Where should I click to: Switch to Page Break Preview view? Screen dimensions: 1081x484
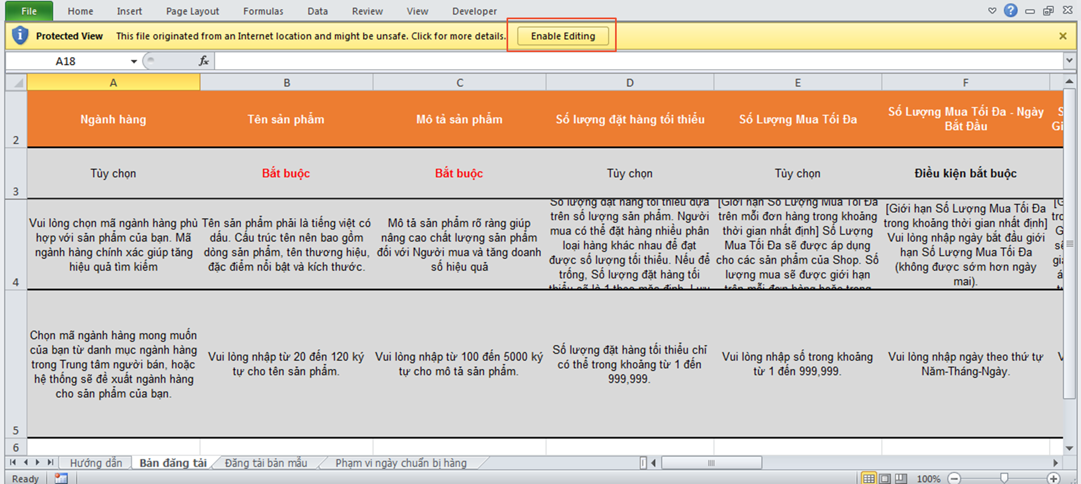(x=901, y=478)
